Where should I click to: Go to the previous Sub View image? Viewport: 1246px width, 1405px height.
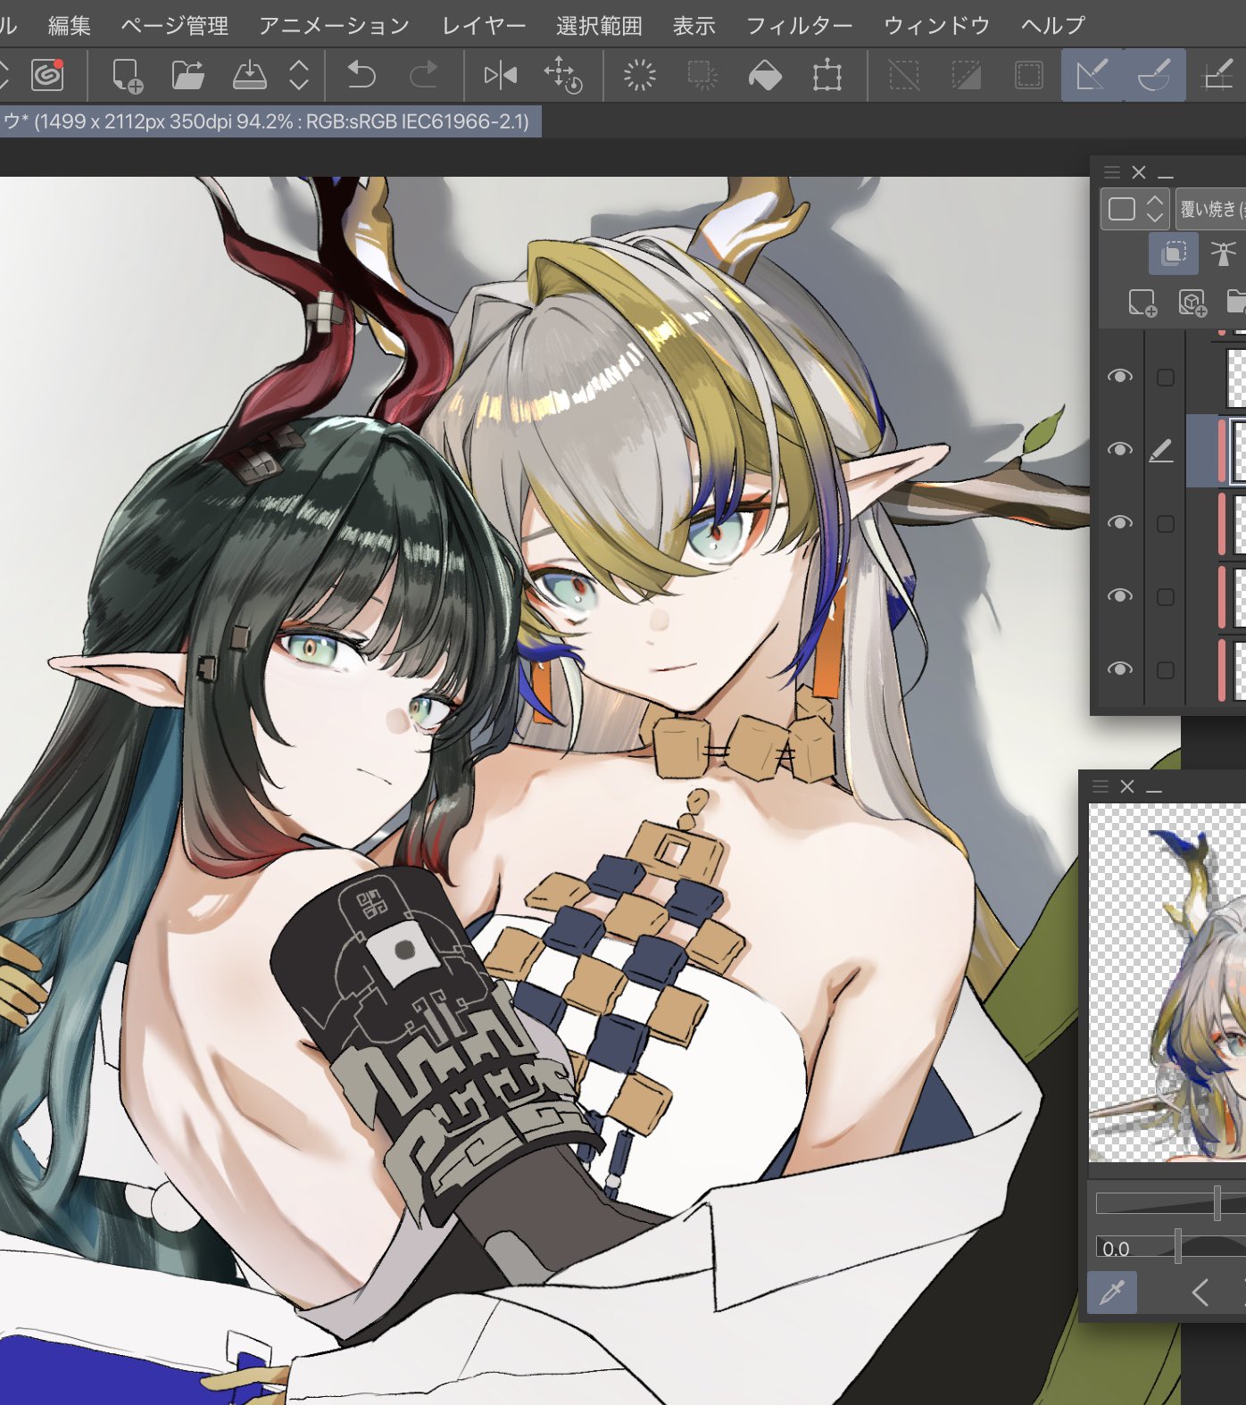1200,1293
